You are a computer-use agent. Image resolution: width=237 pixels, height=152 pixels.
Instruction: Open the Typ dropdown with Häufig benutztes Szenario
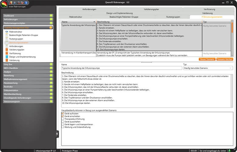[x=208, y=68]
